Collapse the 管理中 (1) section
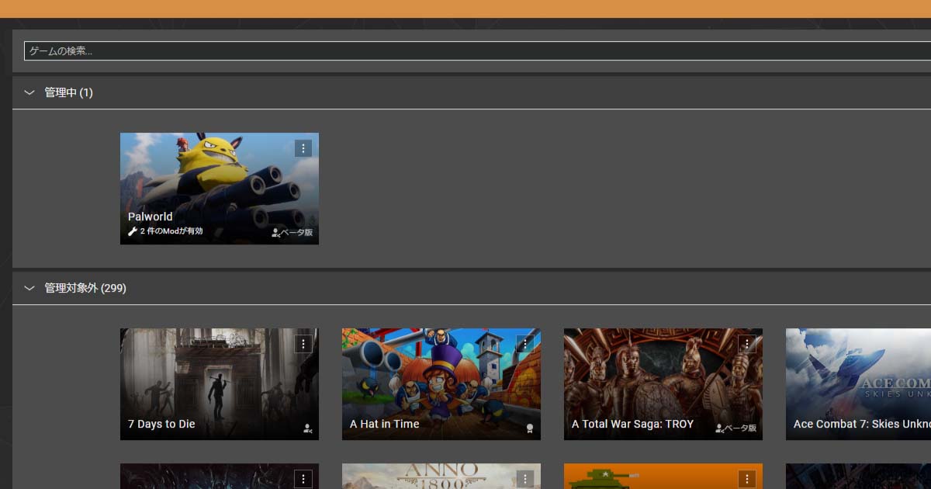This screenshot has height=489, width=931. coord(29,92)
